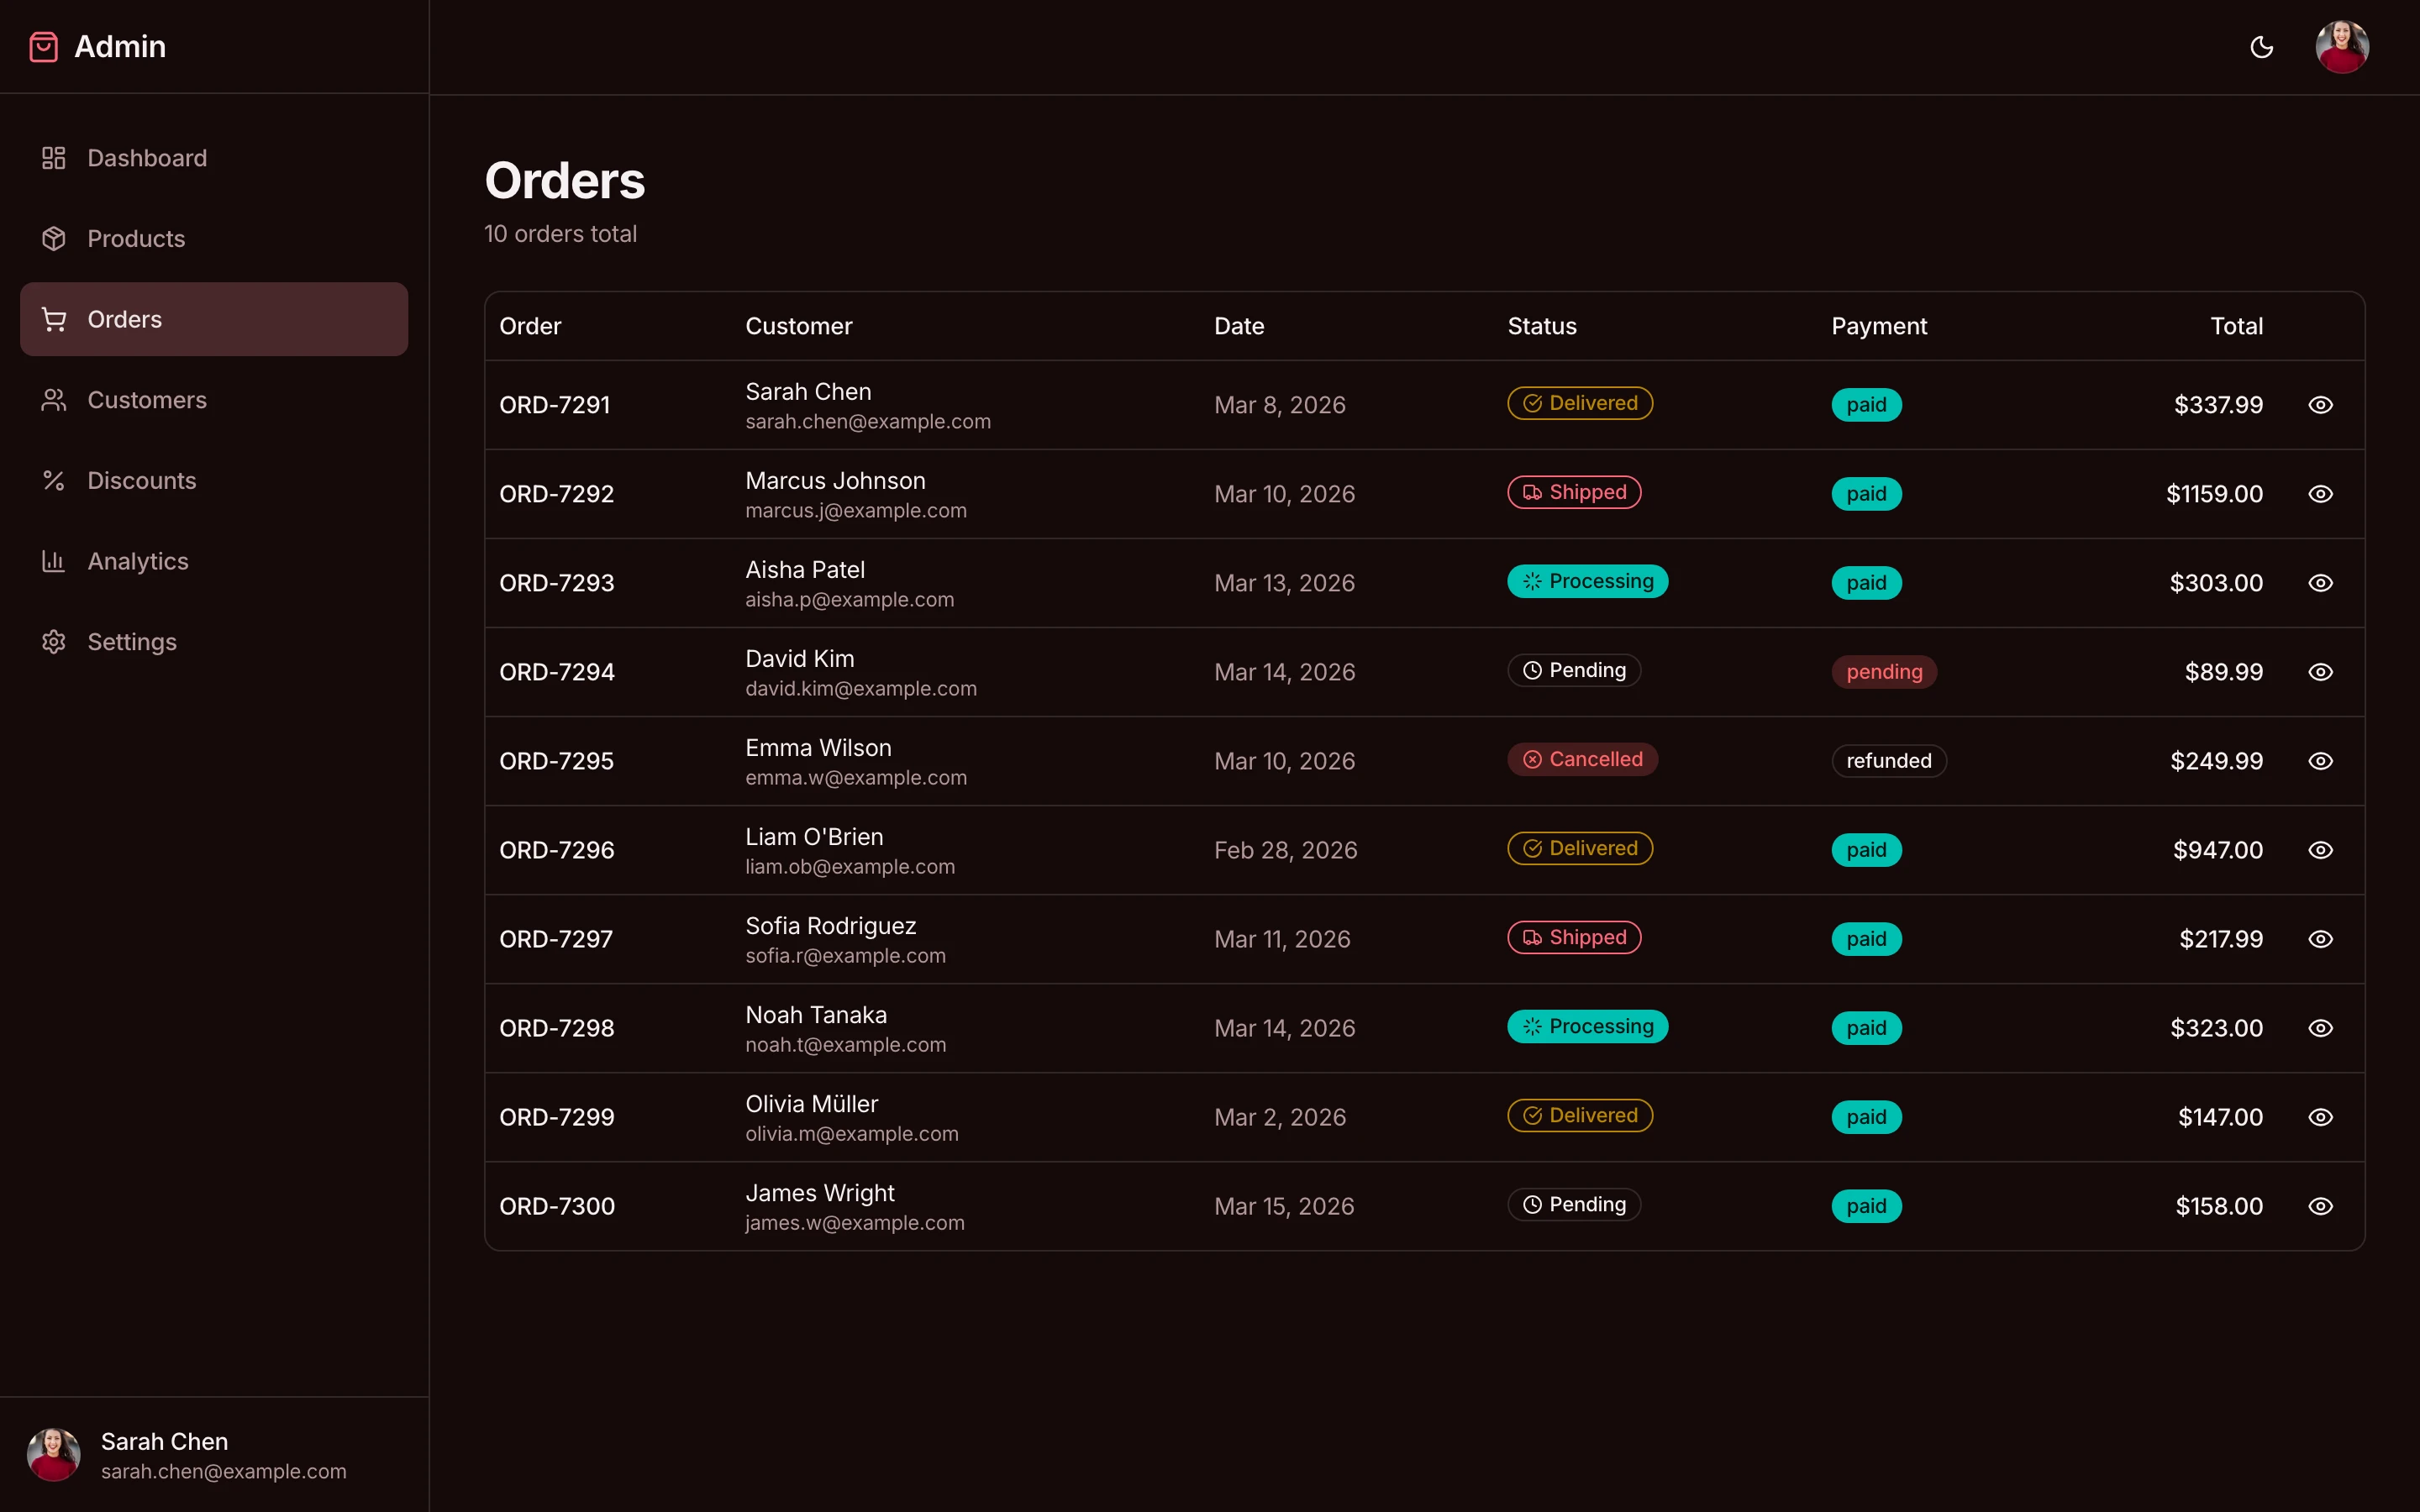Select the Products box icon
The width and height of the screenshot is (2420, 1512).
pyautogui.click(x=53, y=238)
